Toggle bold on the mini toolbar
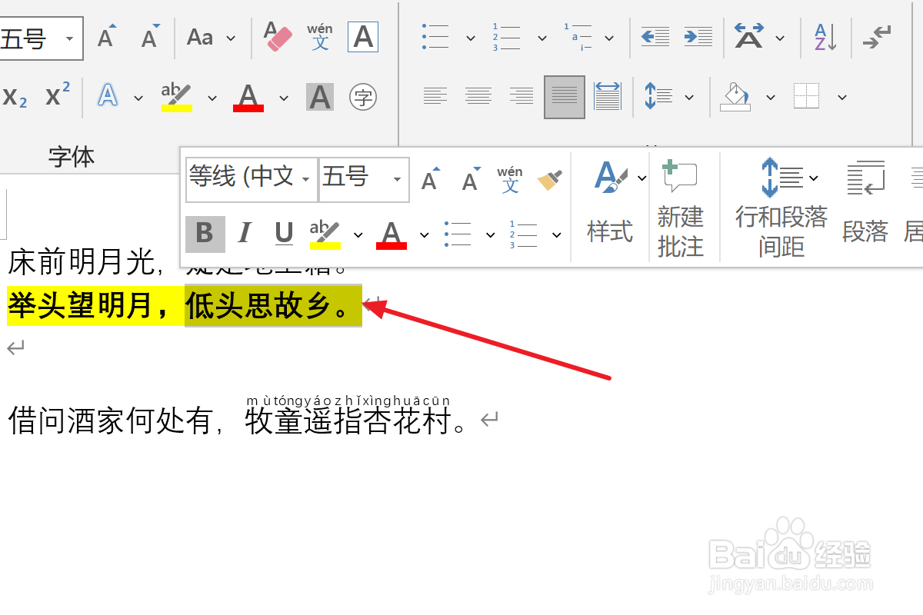The width and height of the screenshot is (923, 615). point(205,234)
